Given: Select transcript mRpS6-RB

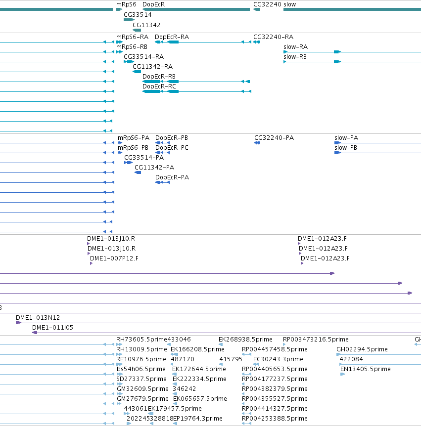Looking at the screenshot, I should (x=132, y=47).
